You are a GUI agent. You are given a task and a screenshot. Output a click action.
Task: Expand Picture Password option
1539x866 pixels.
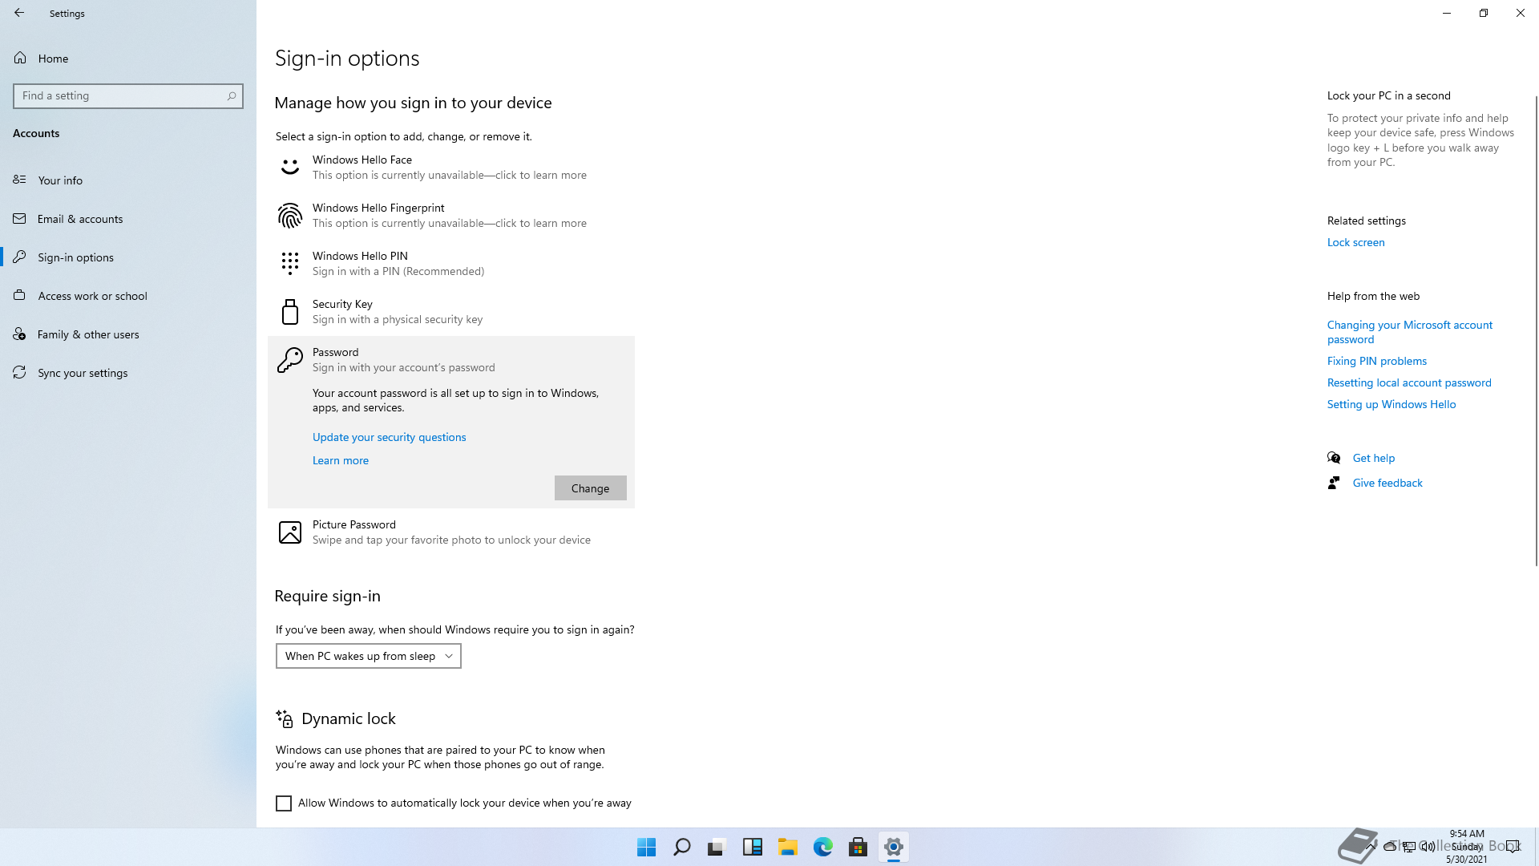click(x=451, y=532)
